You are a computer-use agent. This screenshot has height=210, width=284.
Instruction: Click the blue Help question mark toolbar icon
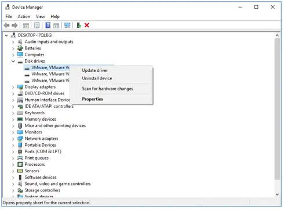[x=48, y=25]
